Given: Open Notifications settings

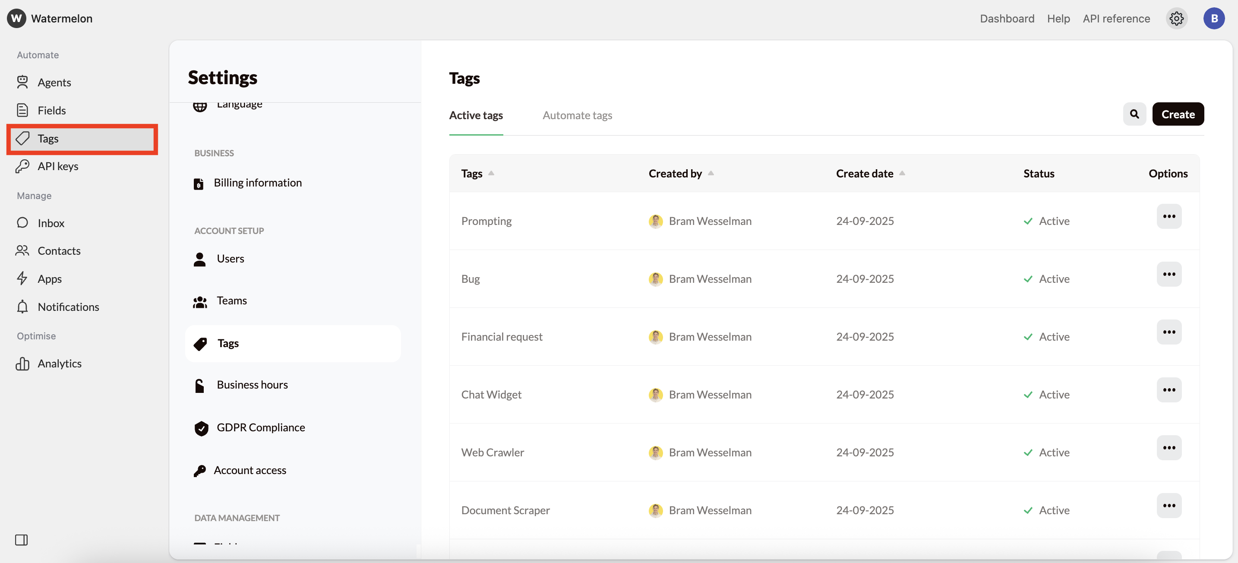Looking at the screenshot, I should click(68, 306).
